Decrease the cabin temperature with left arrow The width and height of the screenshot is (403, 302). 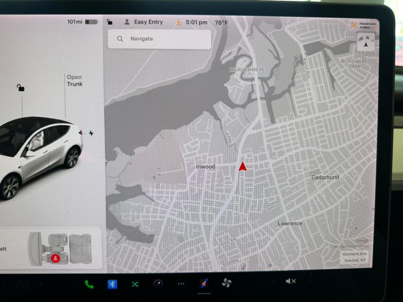click(x=5, y=285)
